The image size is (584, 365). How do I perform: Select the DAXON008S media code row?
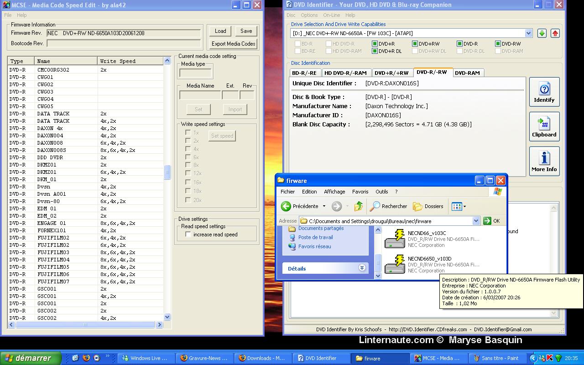[85, 150]
